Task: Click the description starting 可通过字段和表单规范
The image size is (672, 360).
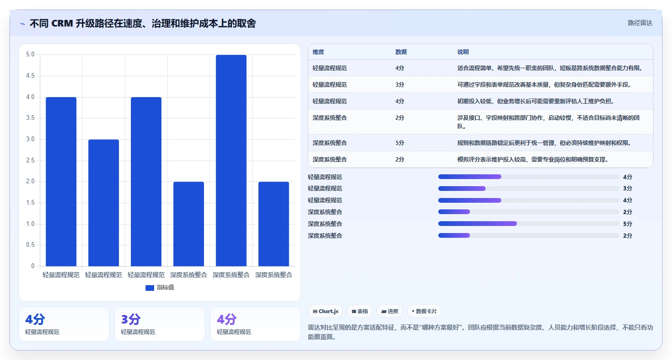Action: click(544, 85)
